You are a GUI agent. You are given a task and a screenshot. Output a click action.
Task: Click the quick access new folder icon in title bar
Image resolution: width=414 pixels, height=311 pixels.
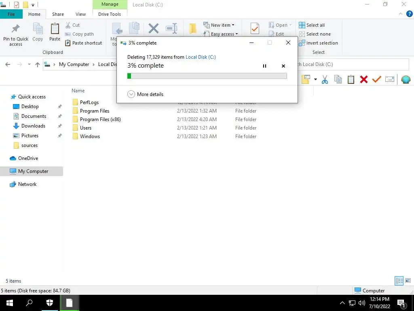(25, 4)
